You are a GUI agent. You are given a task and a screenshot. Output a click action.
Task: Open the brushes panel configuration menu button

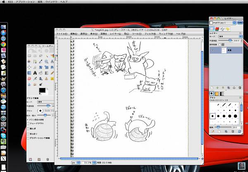(240, 98)
